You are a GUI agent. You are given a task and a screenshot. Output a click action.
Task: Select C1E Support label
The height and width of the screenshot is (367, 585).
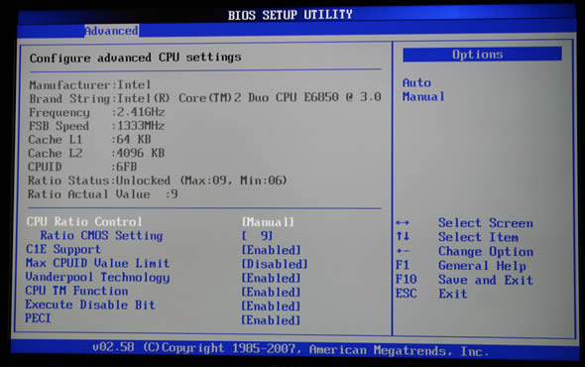63,249
